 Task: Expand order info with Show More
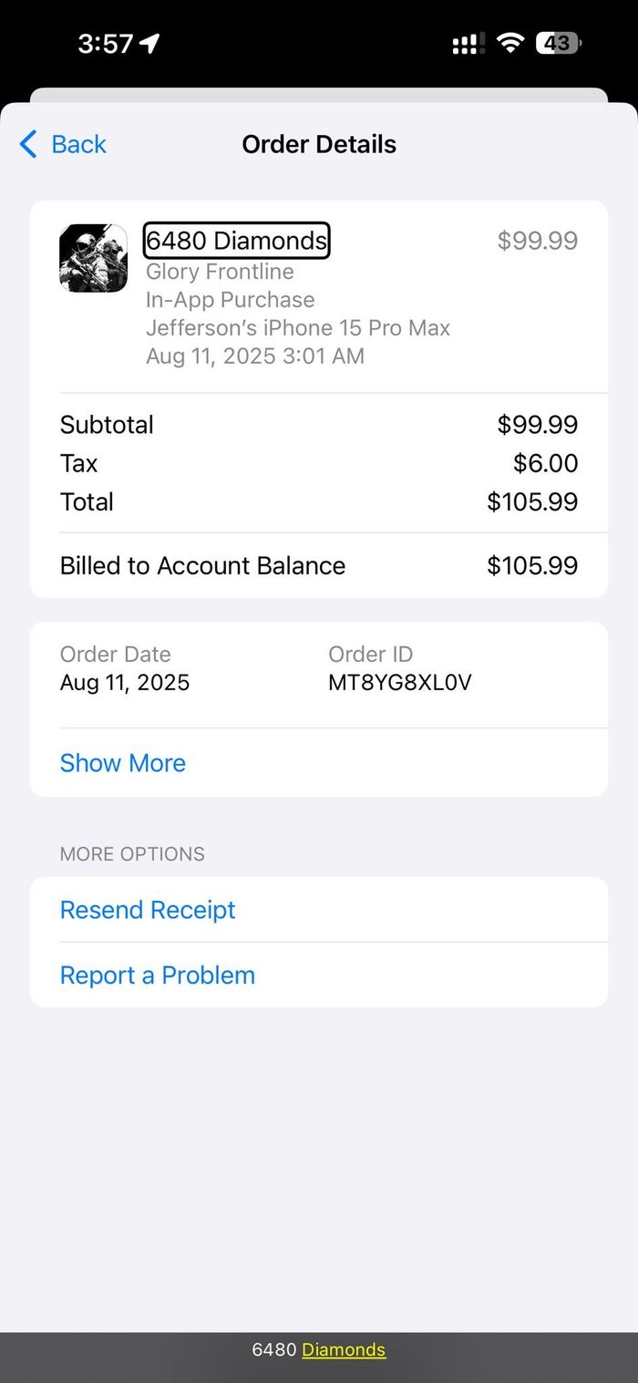(123, 763)
